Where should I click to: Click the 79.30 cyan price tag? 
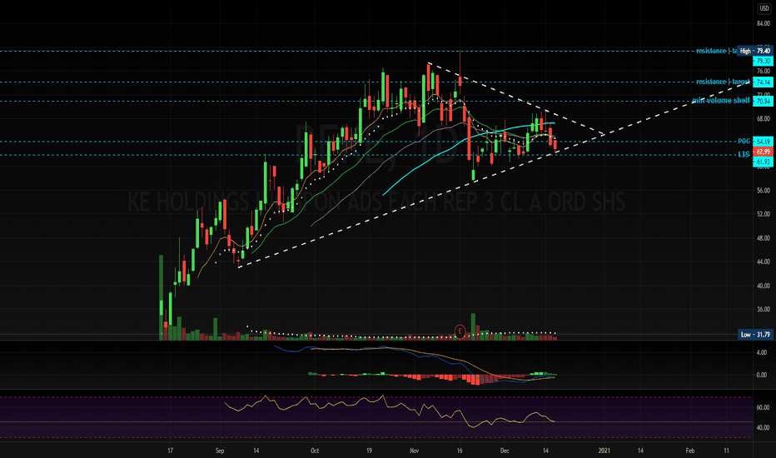click(x=763, y=61)
